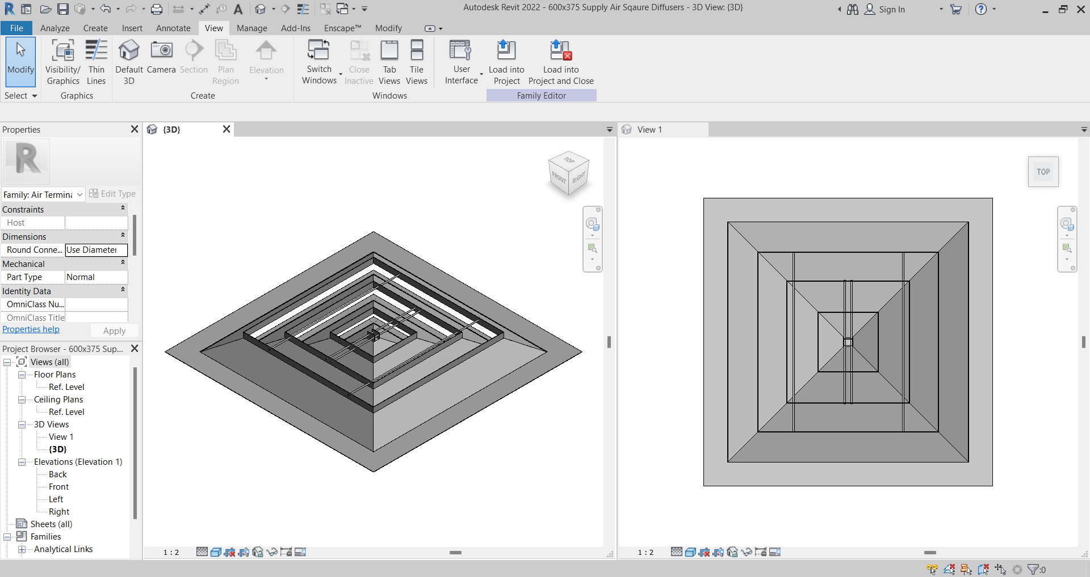Click the Visibility/Graphics ribbon icon
The width and height of the screenshot is (1090, 577).
63,62
